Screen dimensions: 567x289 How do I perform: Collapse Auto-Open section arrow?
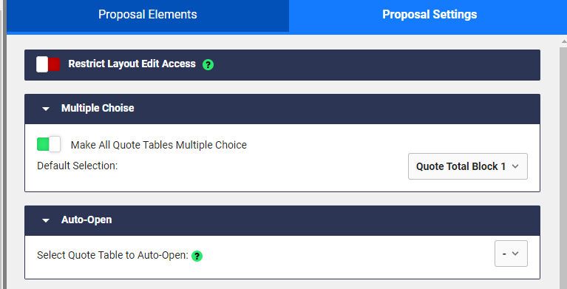click(46, 220)
